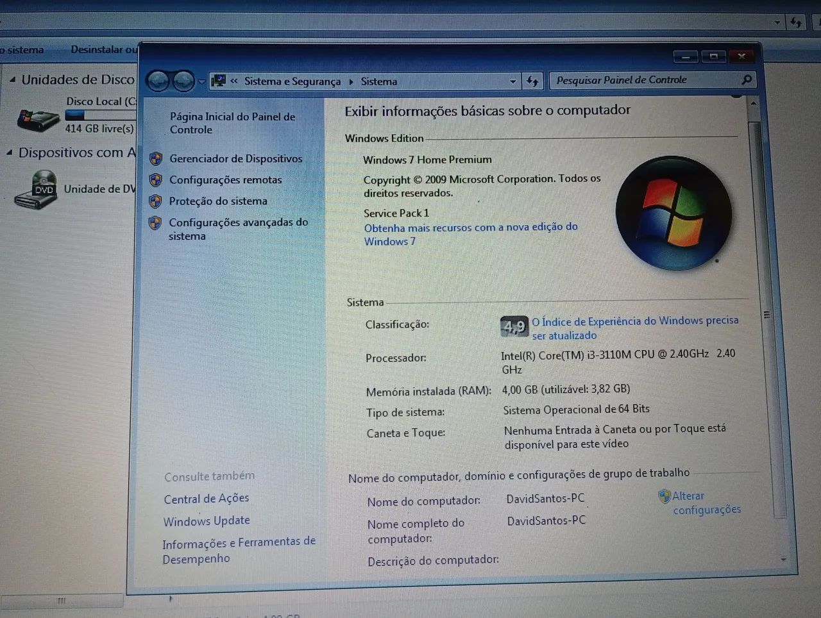
Task: Open Windows Update link
Action: [207, 521]
